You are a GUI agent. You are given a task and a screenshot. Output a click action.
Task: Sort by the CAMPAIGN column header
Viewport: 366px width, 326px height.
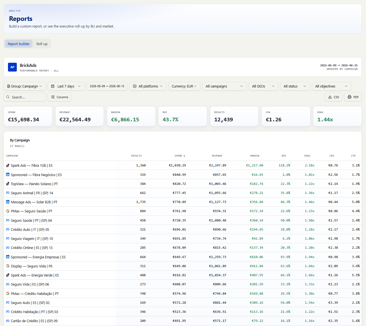(x=12, y=156)
